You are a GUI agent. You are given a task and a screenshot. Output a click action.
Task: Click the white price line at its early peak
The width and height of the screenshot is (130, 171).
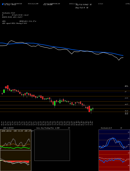(11, 41)
